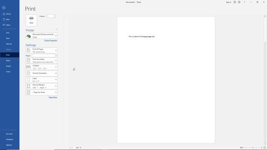267x150 pixels.
Task: Click the zoom in plus button
Action: click(x=262, y=147)
